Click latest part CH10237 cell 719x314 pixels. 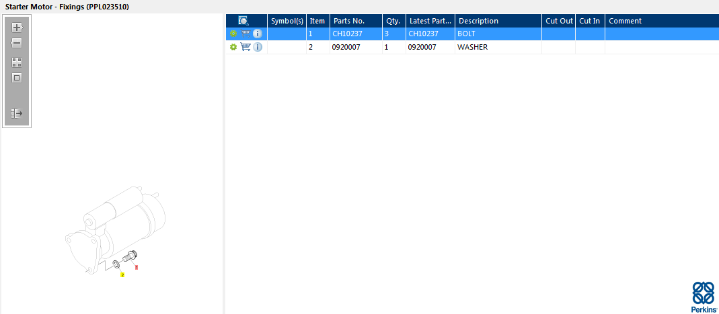click(x=430, y=34)
